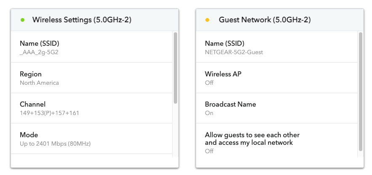Click the Wireless Settings panel scrollbar

tap(175, 68)
